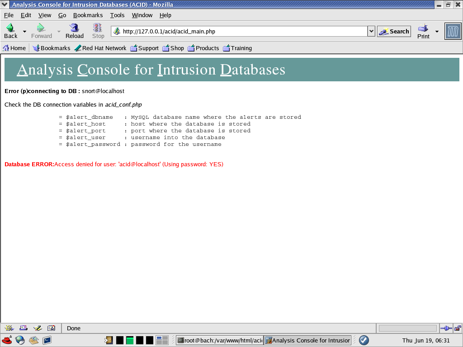The height and width of the screenshot is (347, 463).
Task: Click the URL bar page icon
Action: pos(117,31)
